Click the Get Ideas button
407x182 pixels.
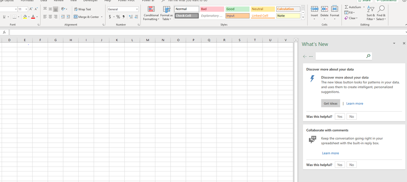[330, 104]
